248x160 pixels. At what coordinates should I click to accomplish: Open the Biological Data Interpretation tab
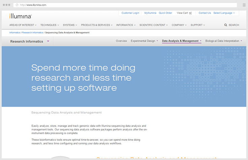click(x=223, y=41)
